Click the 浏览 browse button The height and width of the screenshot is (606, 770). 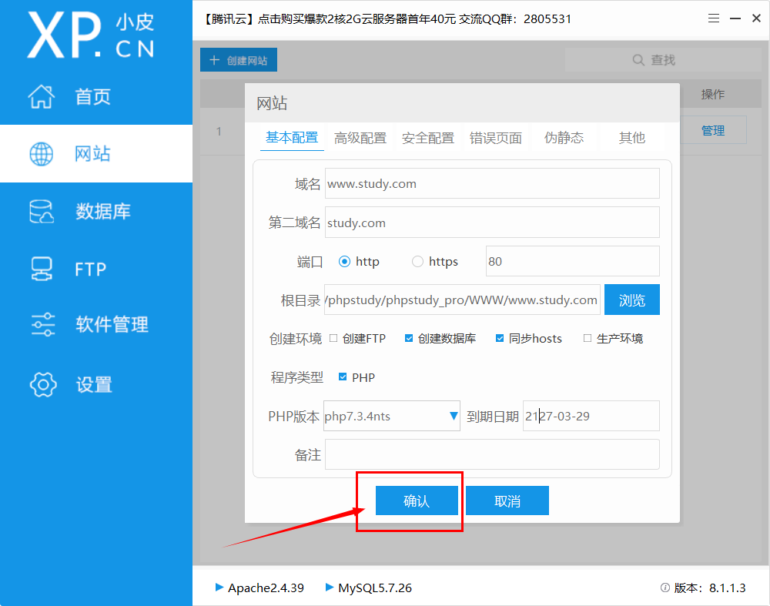(x=632, y=300)
